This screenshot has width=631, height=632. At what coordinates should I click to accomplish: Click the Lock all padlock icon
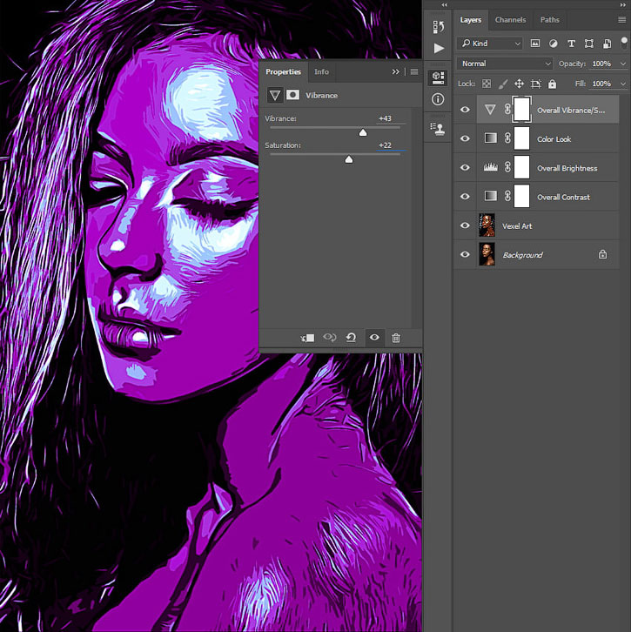(552, 84)
